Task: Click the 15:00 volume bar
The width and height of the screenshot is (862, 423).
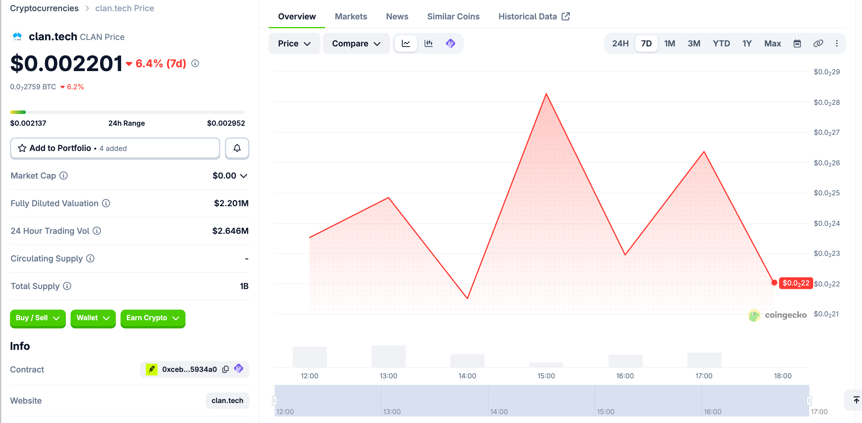Action: [x=546, y=365]
